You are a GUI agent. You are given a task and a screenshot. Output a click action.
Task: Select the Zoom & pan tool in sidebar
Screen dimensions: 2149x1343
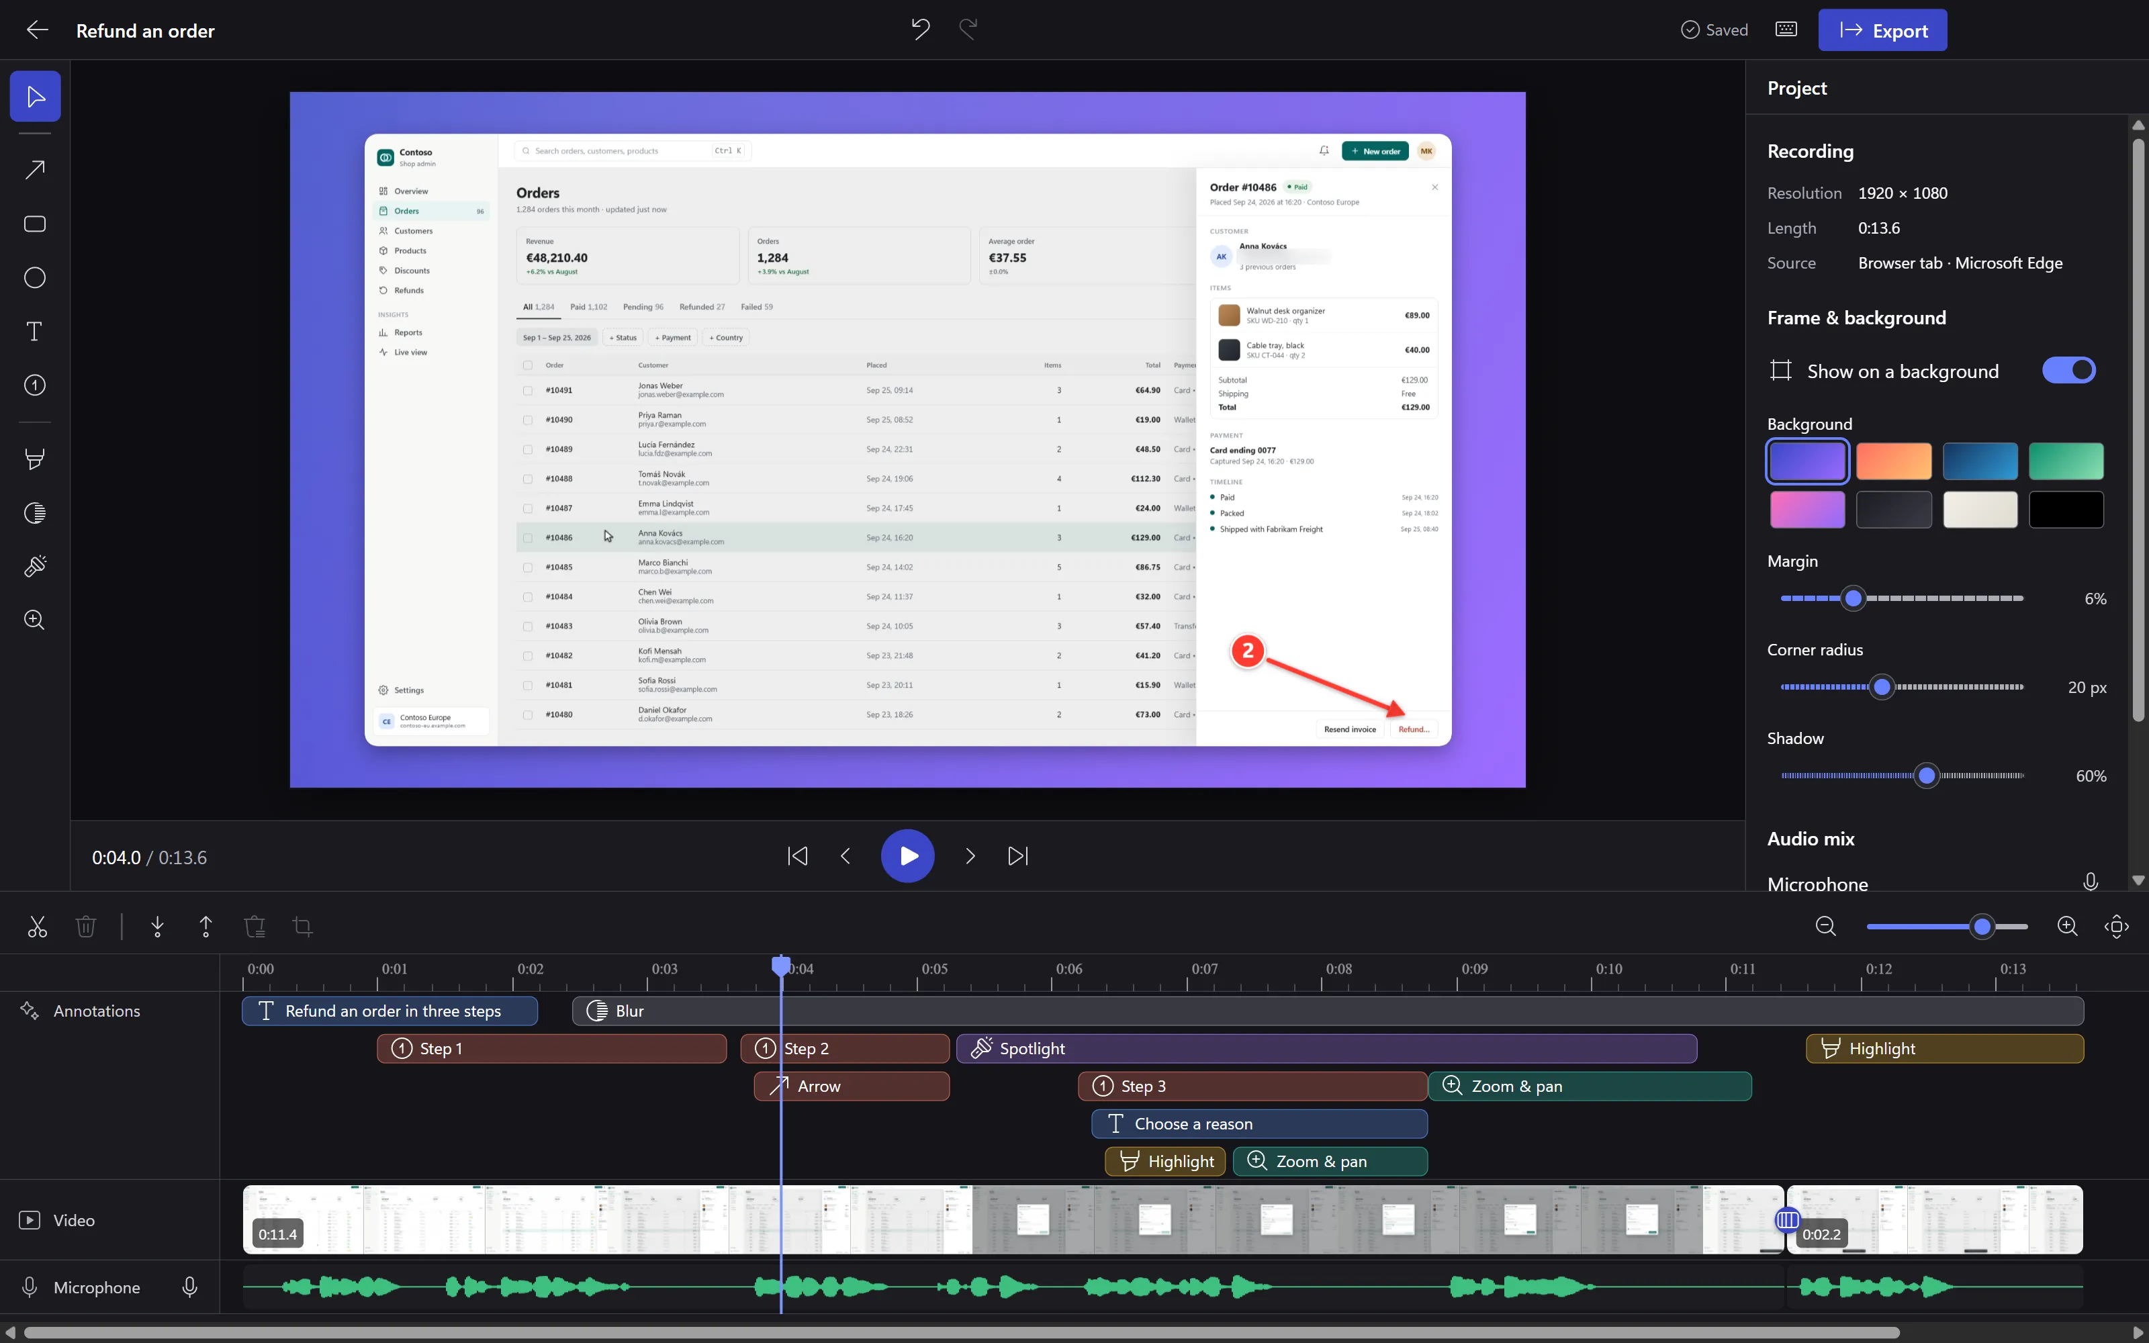click(35, 620)
